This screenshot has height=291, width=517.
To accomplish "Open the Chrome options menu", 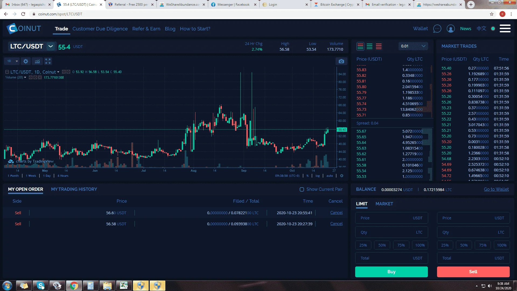I will pyautogui.click(x=511, y=14).
